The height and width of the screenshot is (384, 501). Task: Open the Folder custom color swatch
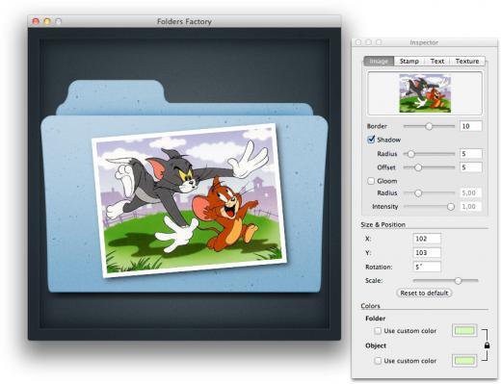pos(464,330)
